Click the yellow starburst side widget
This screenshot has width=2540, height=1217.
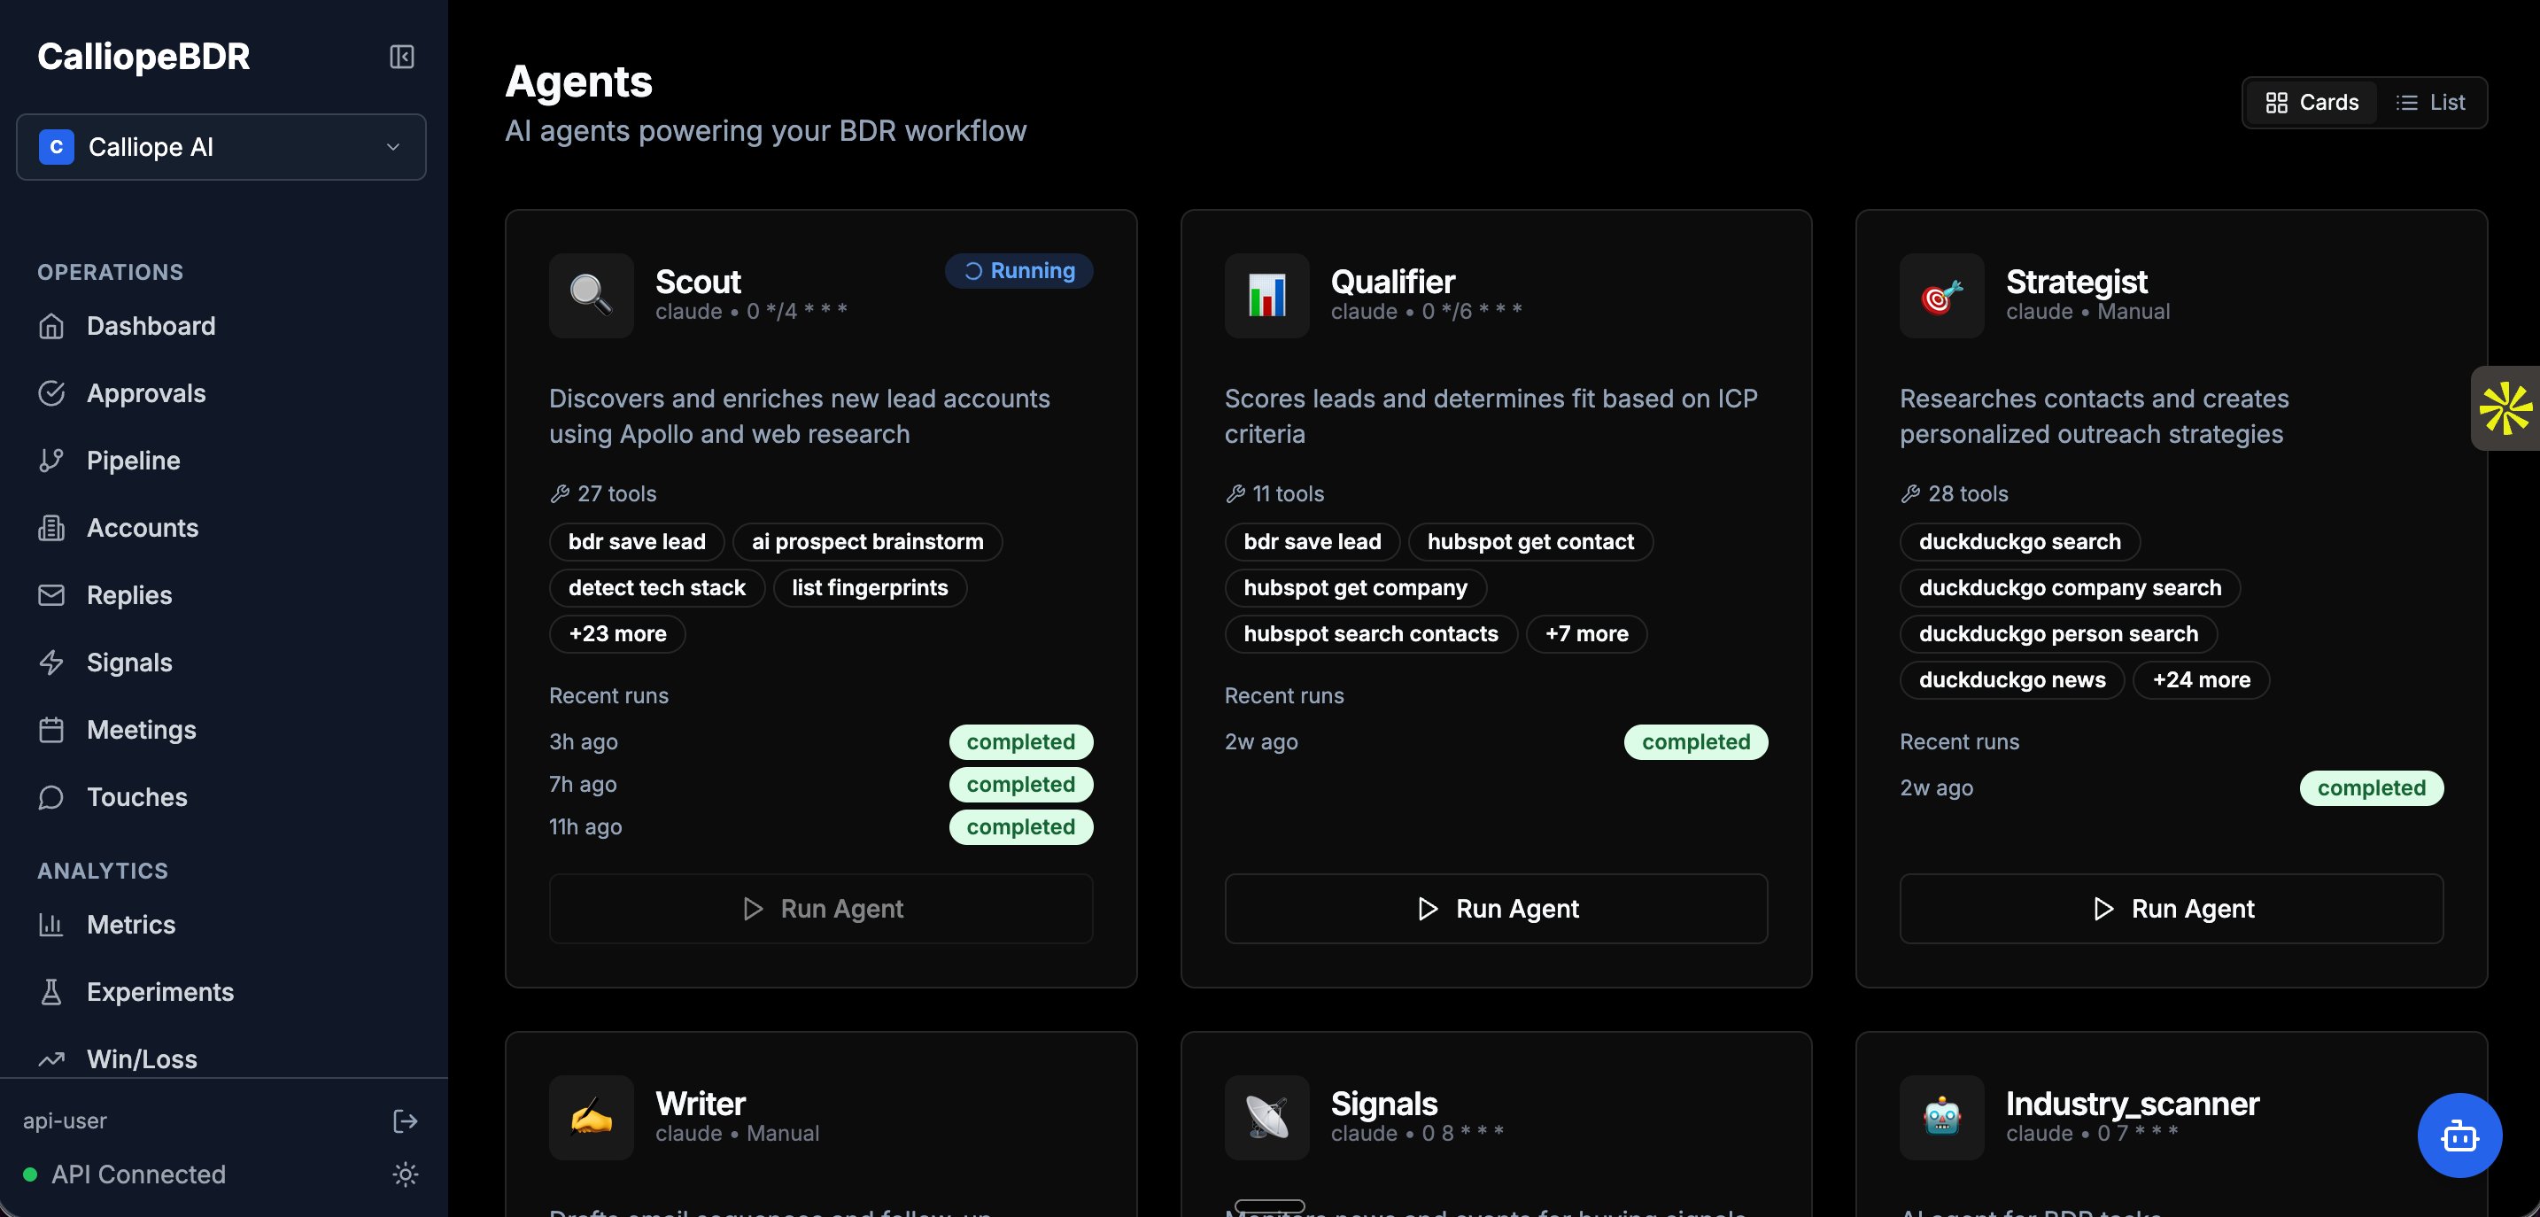click(2505, 408)
